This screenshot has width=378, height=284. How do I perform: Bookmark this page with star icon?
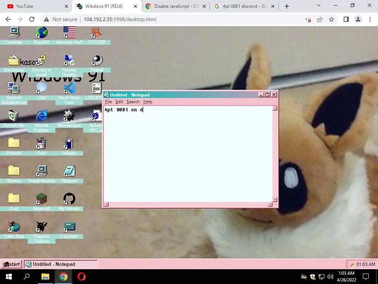click(331, 19)
